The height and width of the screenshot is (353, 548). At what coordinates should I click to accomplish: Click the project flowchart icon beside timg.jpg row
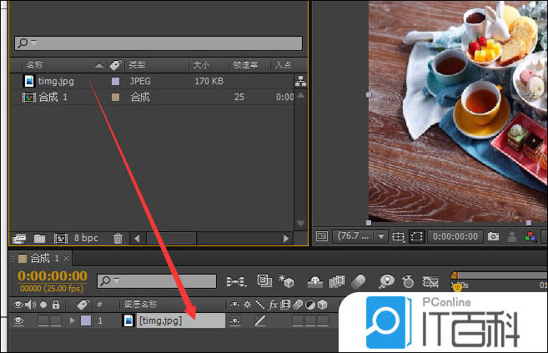(x=301, y=82)
